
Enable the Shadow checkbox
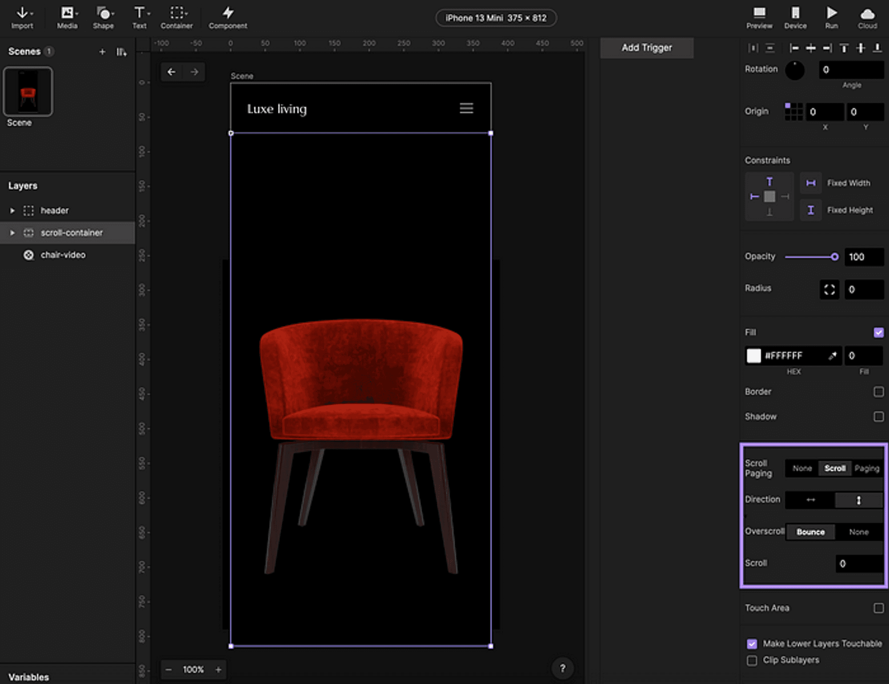(x=878, y=417)
